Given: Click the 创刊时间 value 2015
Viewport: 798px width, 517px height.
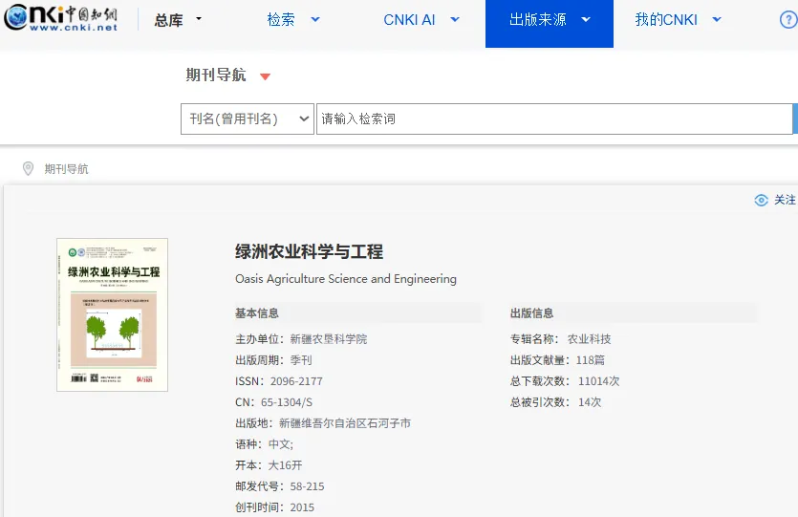Looking at the screenshot, I should (302, 507).
